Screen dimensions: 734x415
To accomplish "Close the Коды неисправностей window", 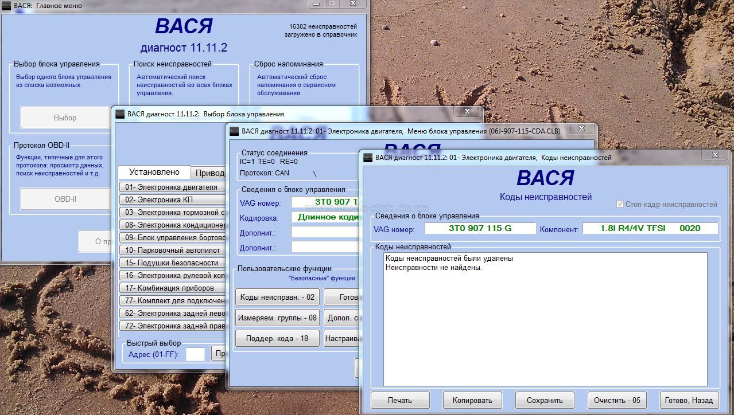I will click(715, 155).
